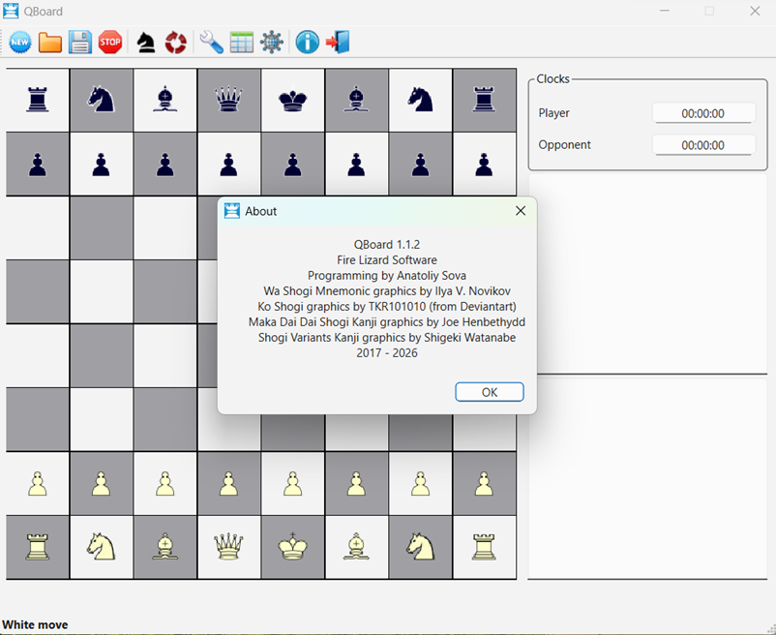The width and height of the screenshot is (776, 635).
Task: Click the '2017 - 2026' text
Action: coord(386,353)
